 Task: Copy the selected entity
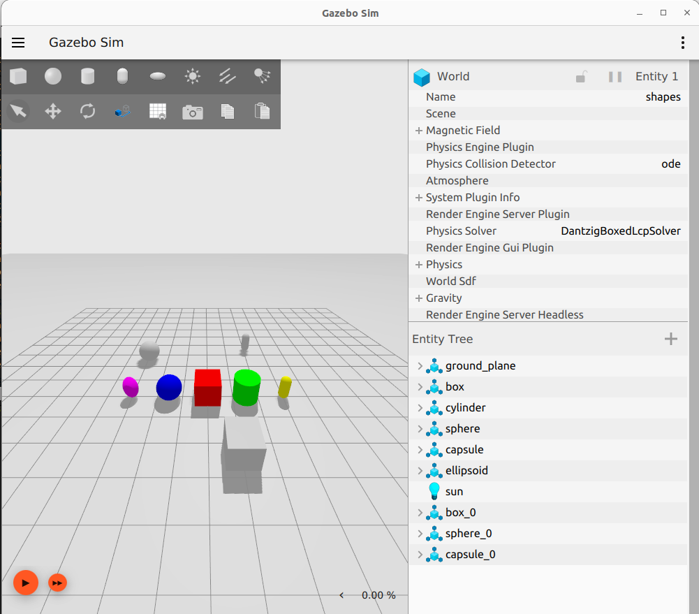click(228, 111)
